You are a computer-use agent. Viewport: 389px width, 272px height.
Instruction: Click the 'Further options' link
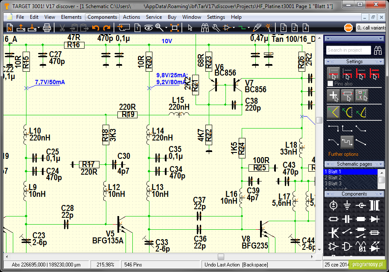[x=343, y=154]
